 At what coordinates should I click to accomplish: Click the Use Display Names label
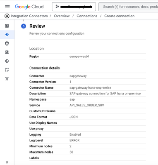pyautogui.click(x=43, y=123)
